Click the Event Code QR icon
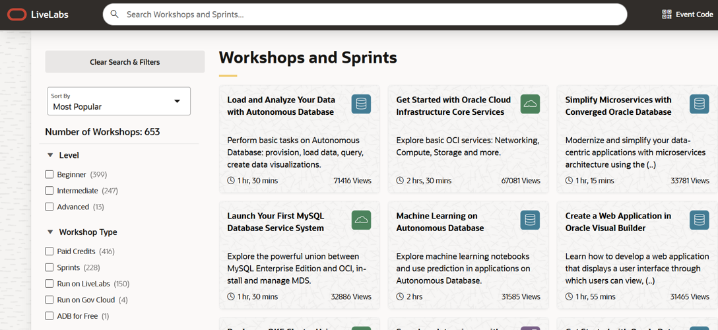The width and height of the screenshot is (718, 330). [667, 15]
